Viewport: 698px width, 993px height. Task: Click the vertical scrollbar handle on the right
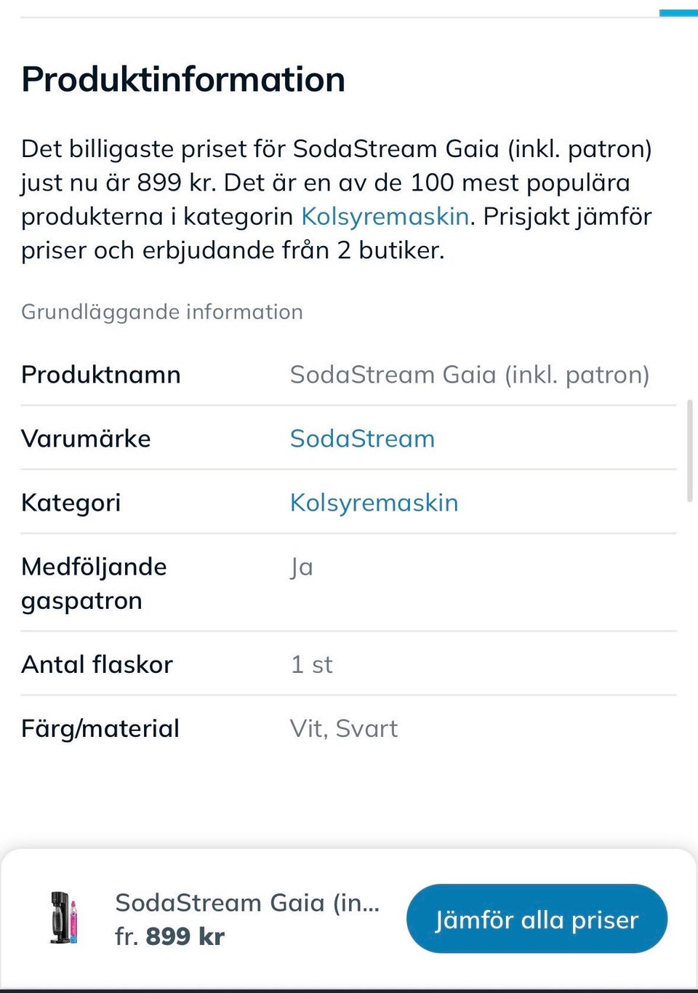point(689,450)
